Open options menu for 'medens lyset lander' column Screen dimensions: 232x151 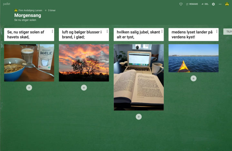[x=217, y=31]
